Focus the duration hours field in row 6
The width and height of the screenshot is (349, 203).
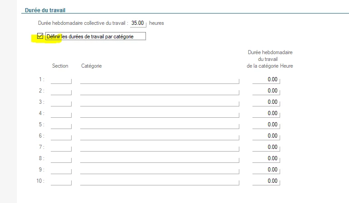point(266,136)
